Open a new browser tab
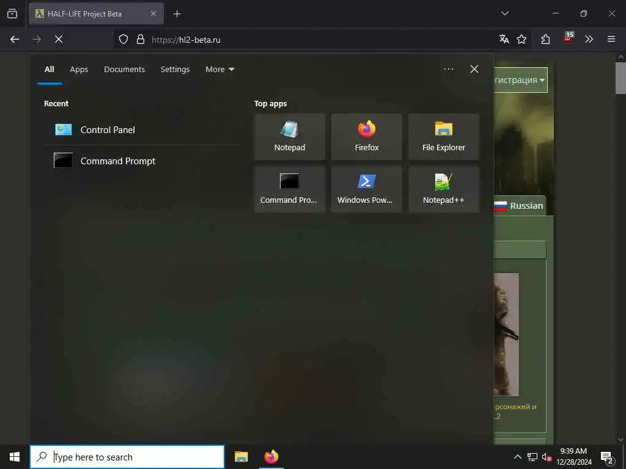 (x=177, y=14)
